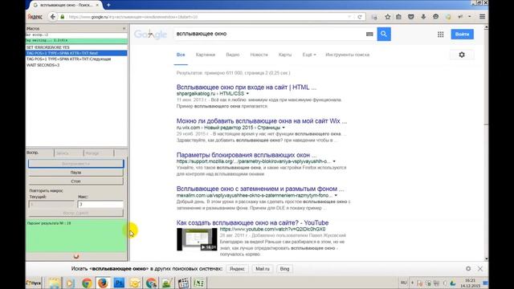Open Windows Explorer from the taskbar
The height and width of the screenshot is (289, 514).
[55, 283]
